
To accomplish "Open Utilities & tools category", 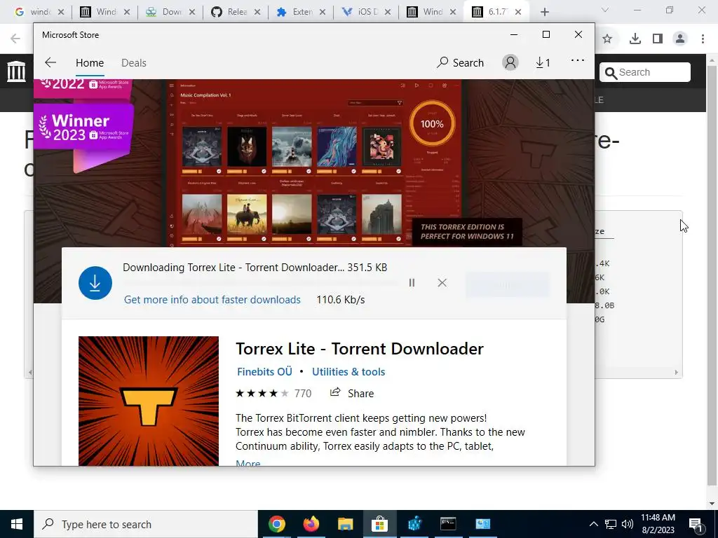I will coord(348,371).
